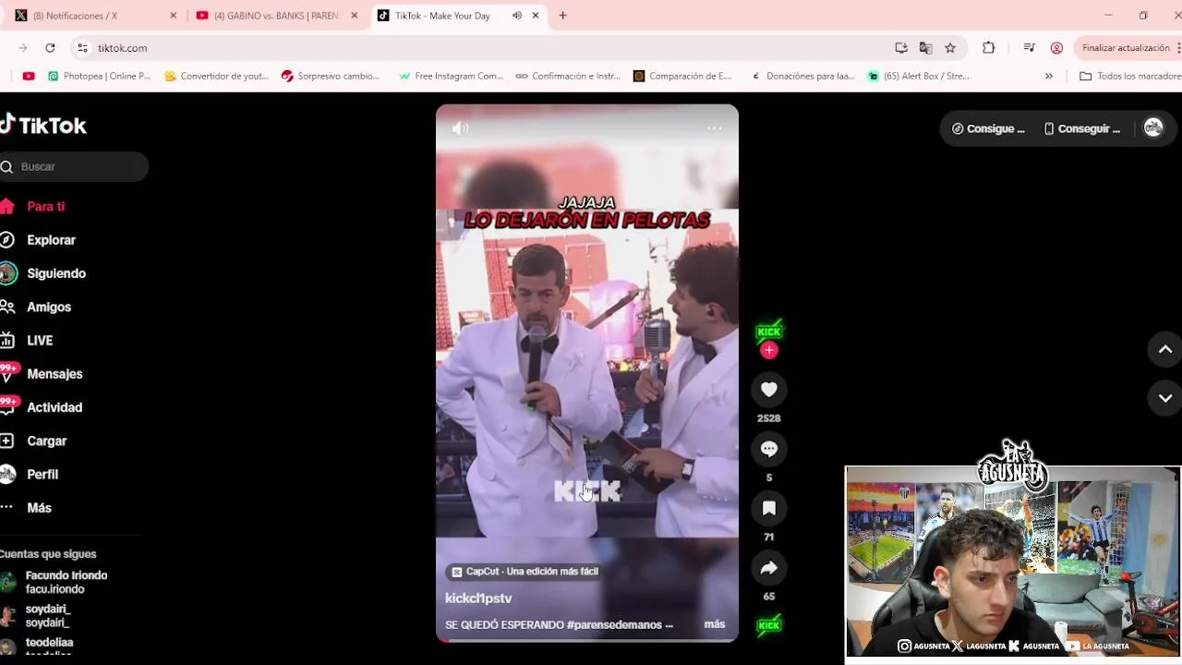Screen dimensions: 1182x665
Task: Open the Confirmación e Instr... bookmark
Action: [x=568, y=77]
